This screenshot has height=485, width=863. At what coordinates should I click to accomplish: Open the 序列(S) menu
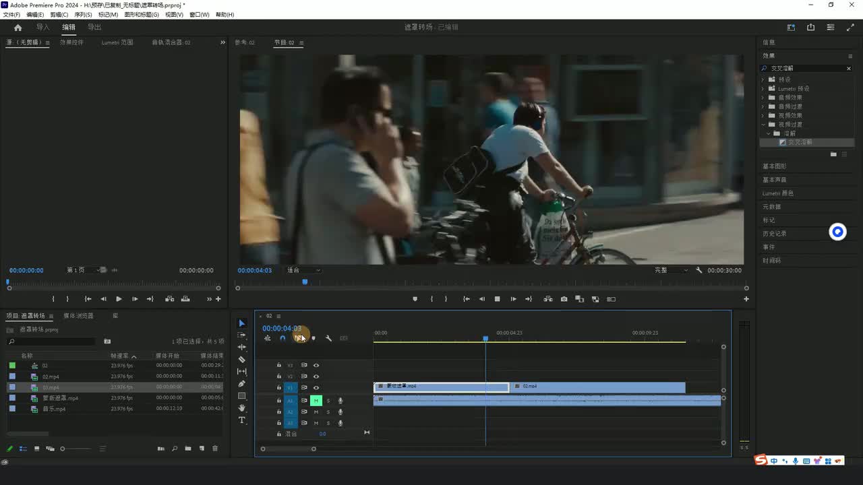point(83,15)
